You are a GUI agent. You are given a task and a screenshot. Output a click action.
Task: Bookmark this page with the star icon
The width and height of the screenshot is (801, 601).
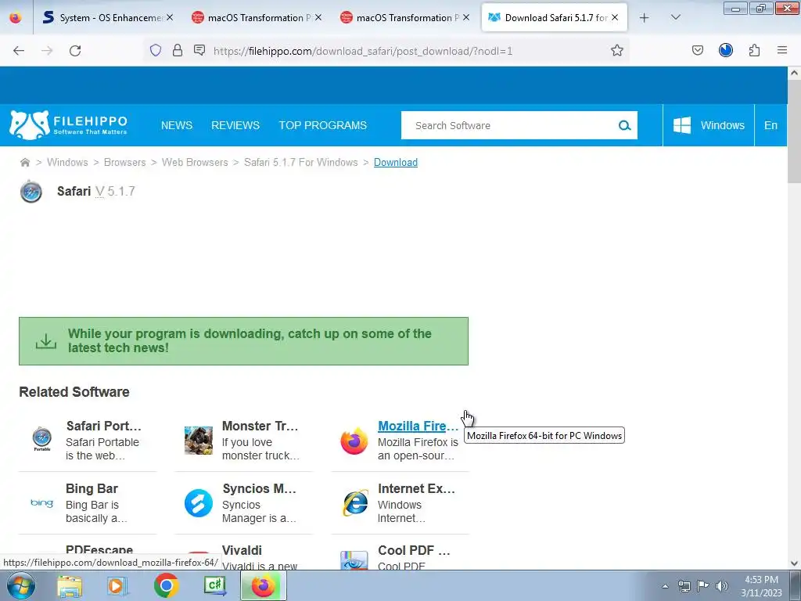click(617, 50)
